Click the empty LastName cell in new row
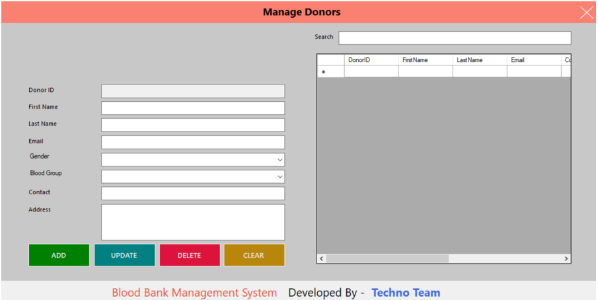598x300 pixels. (480, 71)
